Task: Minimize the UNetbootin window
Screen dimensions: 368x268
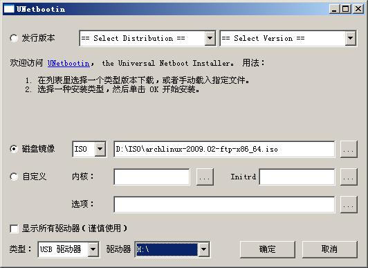Action: point(334,9)
